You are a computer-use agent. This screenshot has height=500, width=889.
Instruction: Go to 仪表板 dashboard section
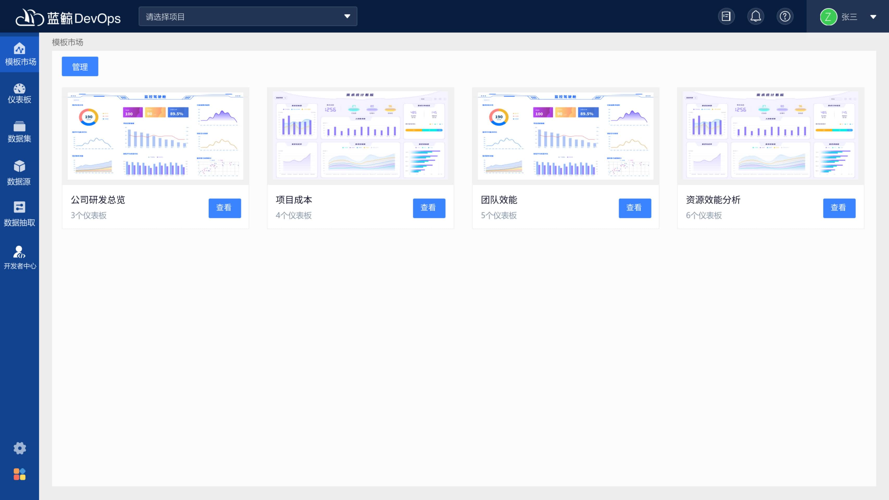pos(19,93)
